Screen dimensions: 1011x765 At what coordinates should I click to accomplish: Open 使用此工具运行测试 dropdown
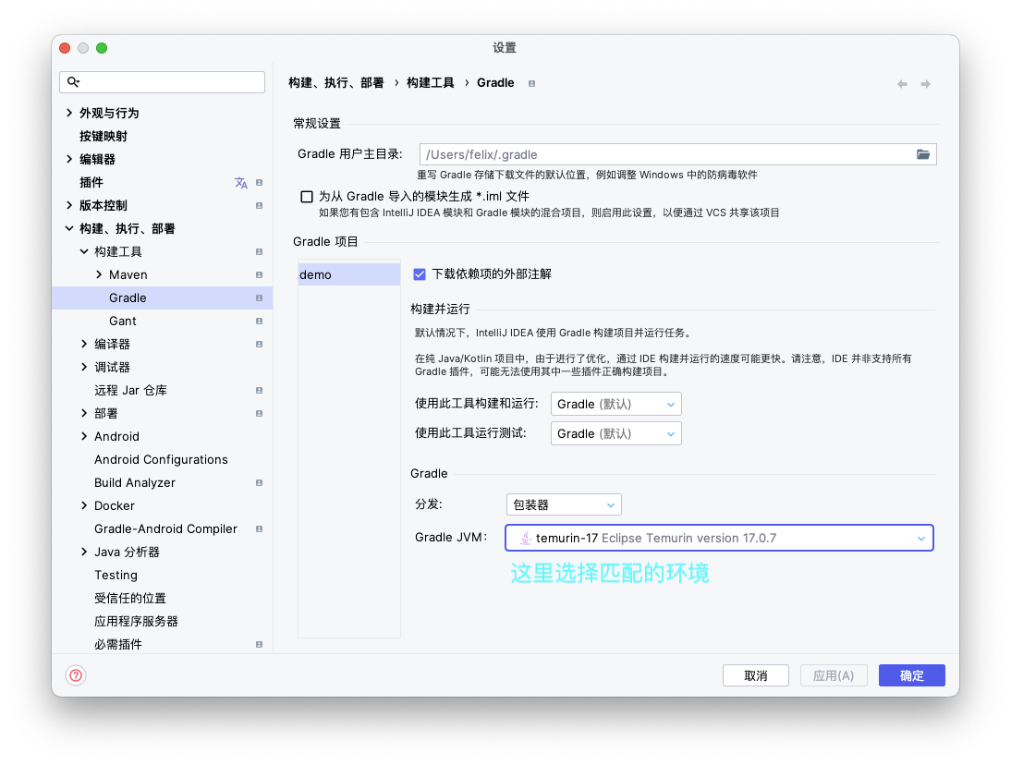coord(615,433)
